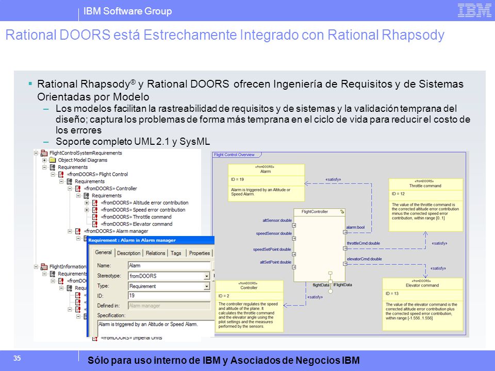Click the satisfy label near Alarm box
Screen dimensions: 495x371
333,179
